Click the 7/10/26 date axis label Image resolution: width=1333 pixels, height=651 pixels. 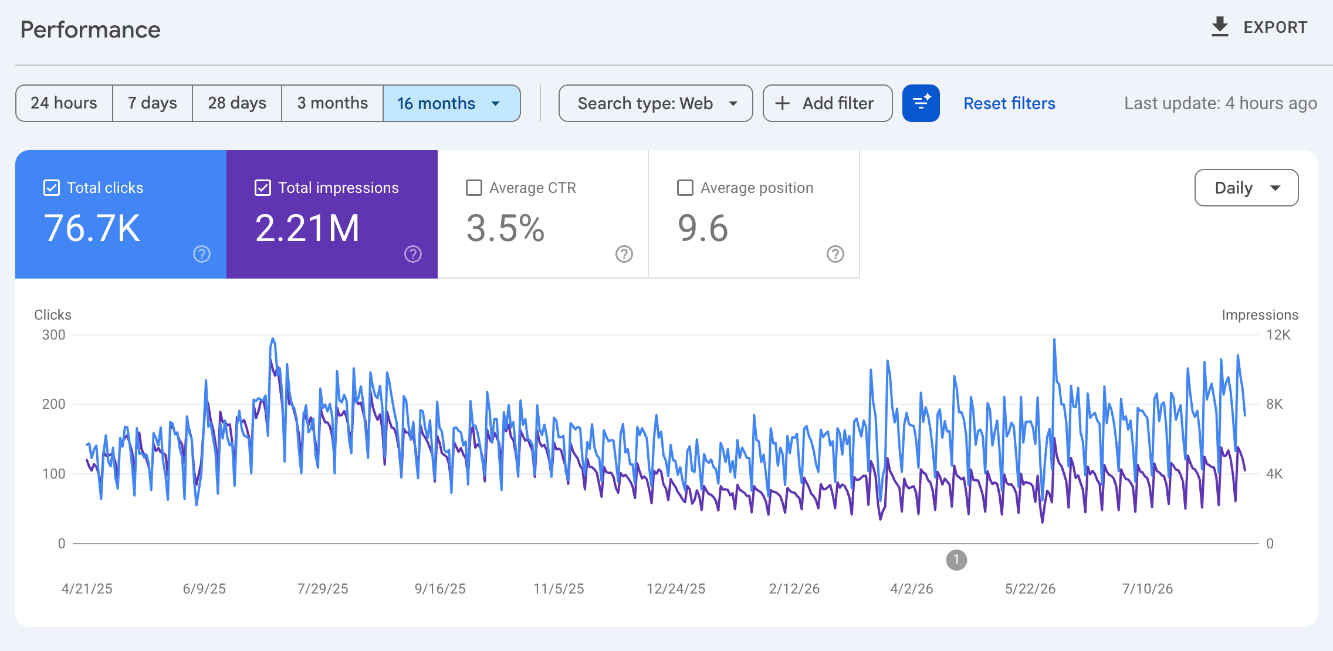pyautogui.click(x=1148, y=589)
